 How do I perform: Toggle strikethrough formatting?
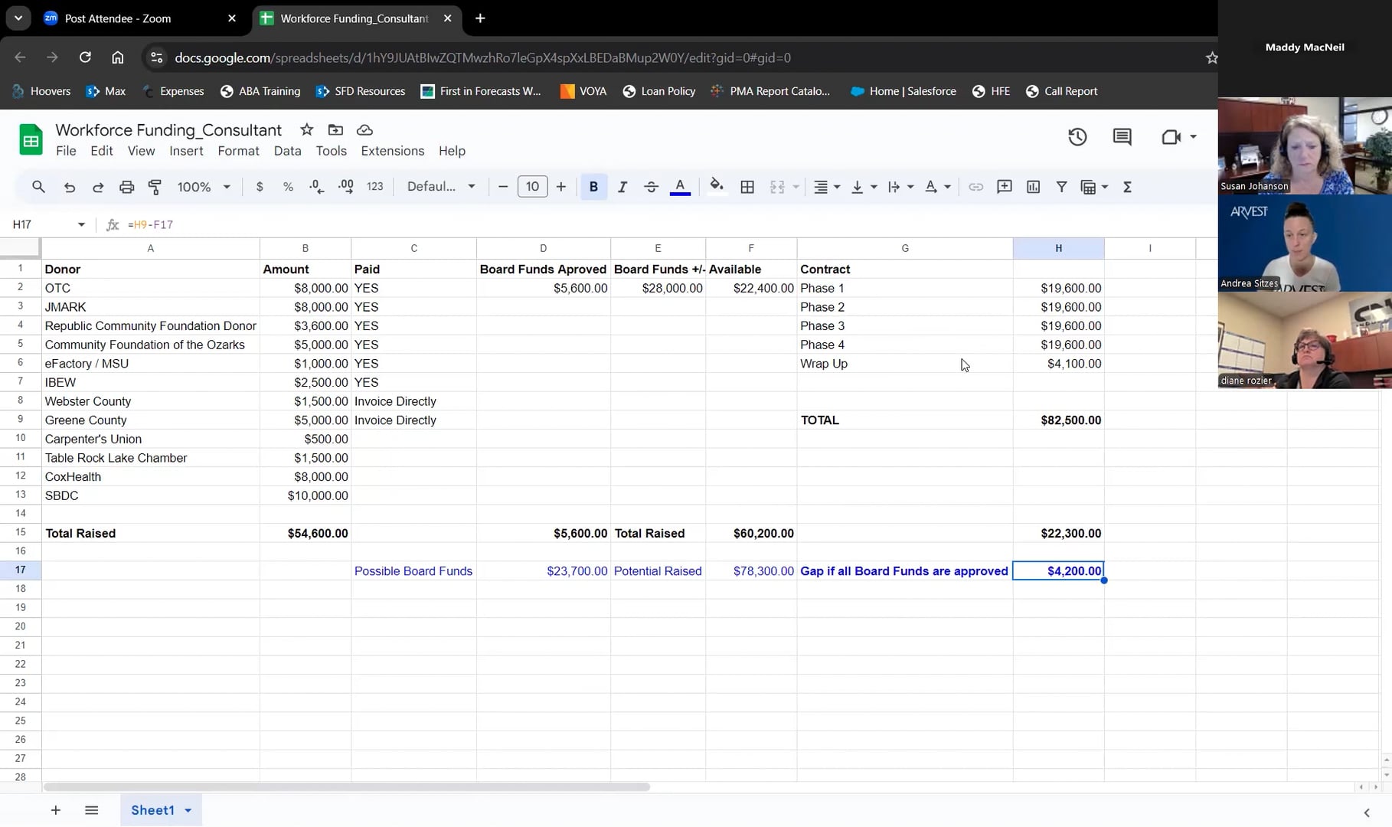pos(651,187)
